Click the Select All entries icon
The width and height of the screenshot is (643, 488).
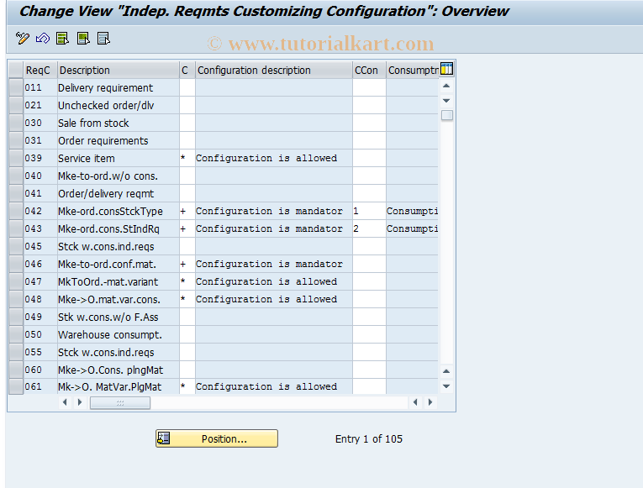[63, 39]
